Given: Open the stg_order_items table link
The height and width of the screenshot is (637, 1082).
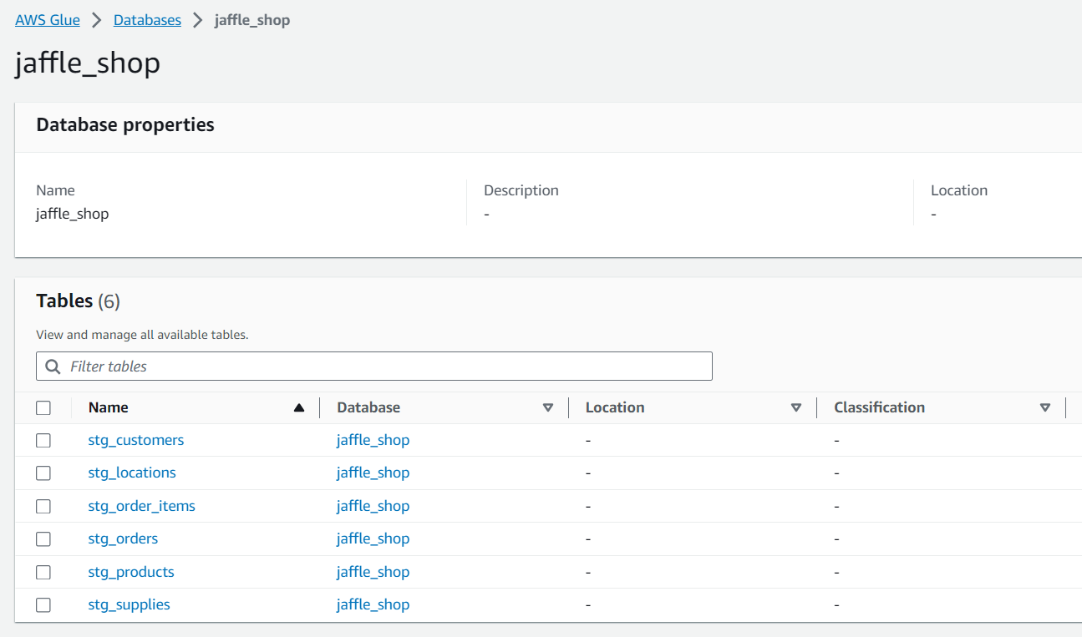Looking at the screenshot, I should (x=141, y=506).
